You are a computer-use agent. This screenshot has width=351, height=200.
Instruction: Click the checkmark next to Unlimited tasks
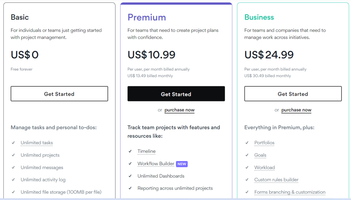13,143
